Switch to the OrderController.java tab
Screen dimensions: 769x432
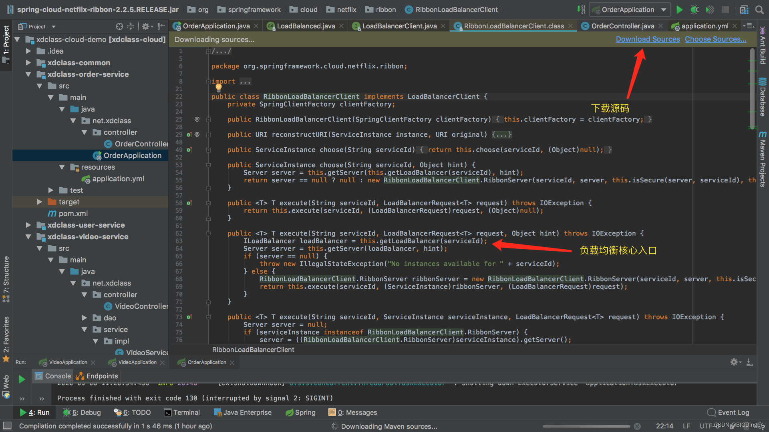pyautogui.click(x=622, y=26)
